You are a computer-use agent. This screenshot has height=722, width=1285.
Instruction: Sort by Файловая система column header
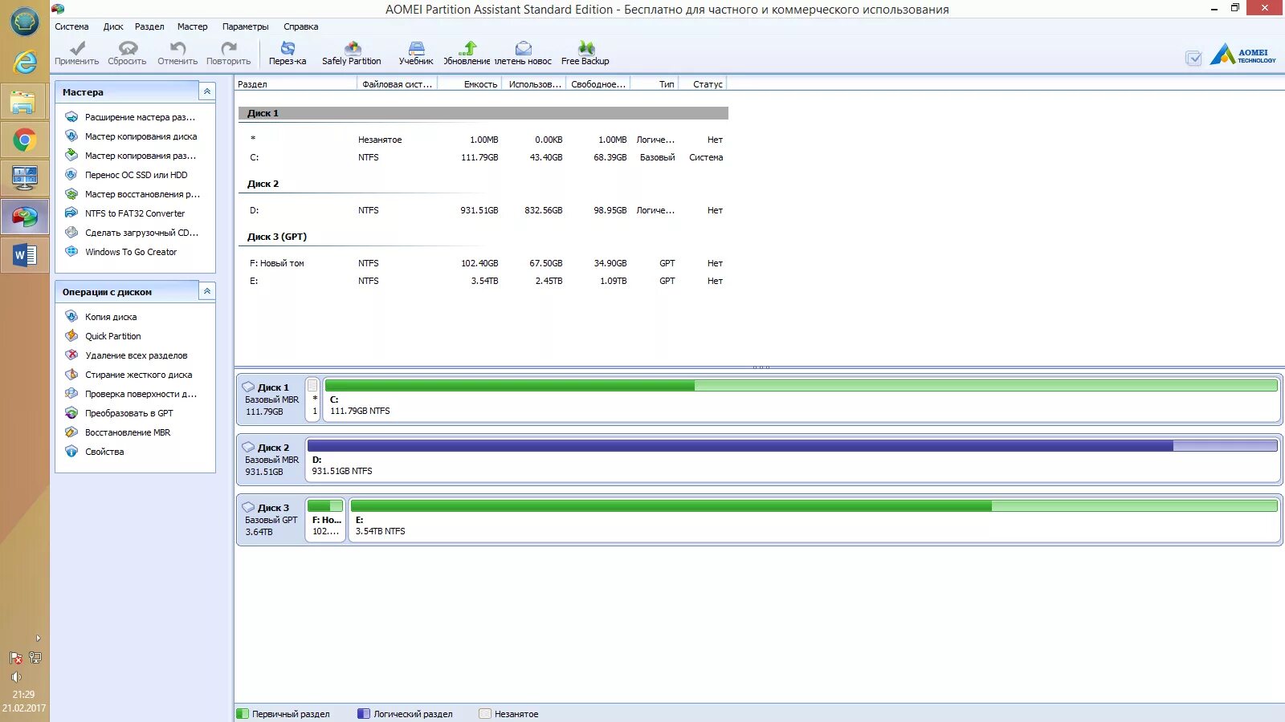(x=397, y=83)
